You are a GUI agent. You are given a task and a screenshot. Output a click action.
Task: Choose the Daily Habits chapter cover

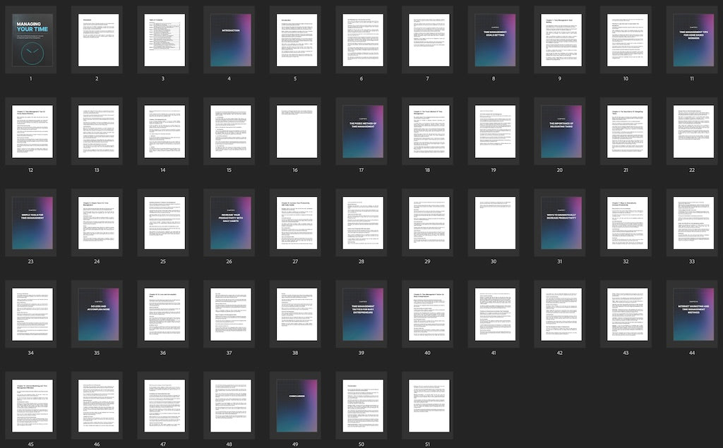coord(230,223)
